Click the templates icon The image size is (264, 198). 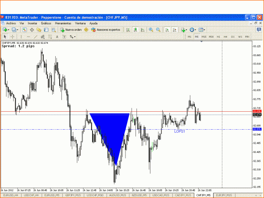(201, 30)
